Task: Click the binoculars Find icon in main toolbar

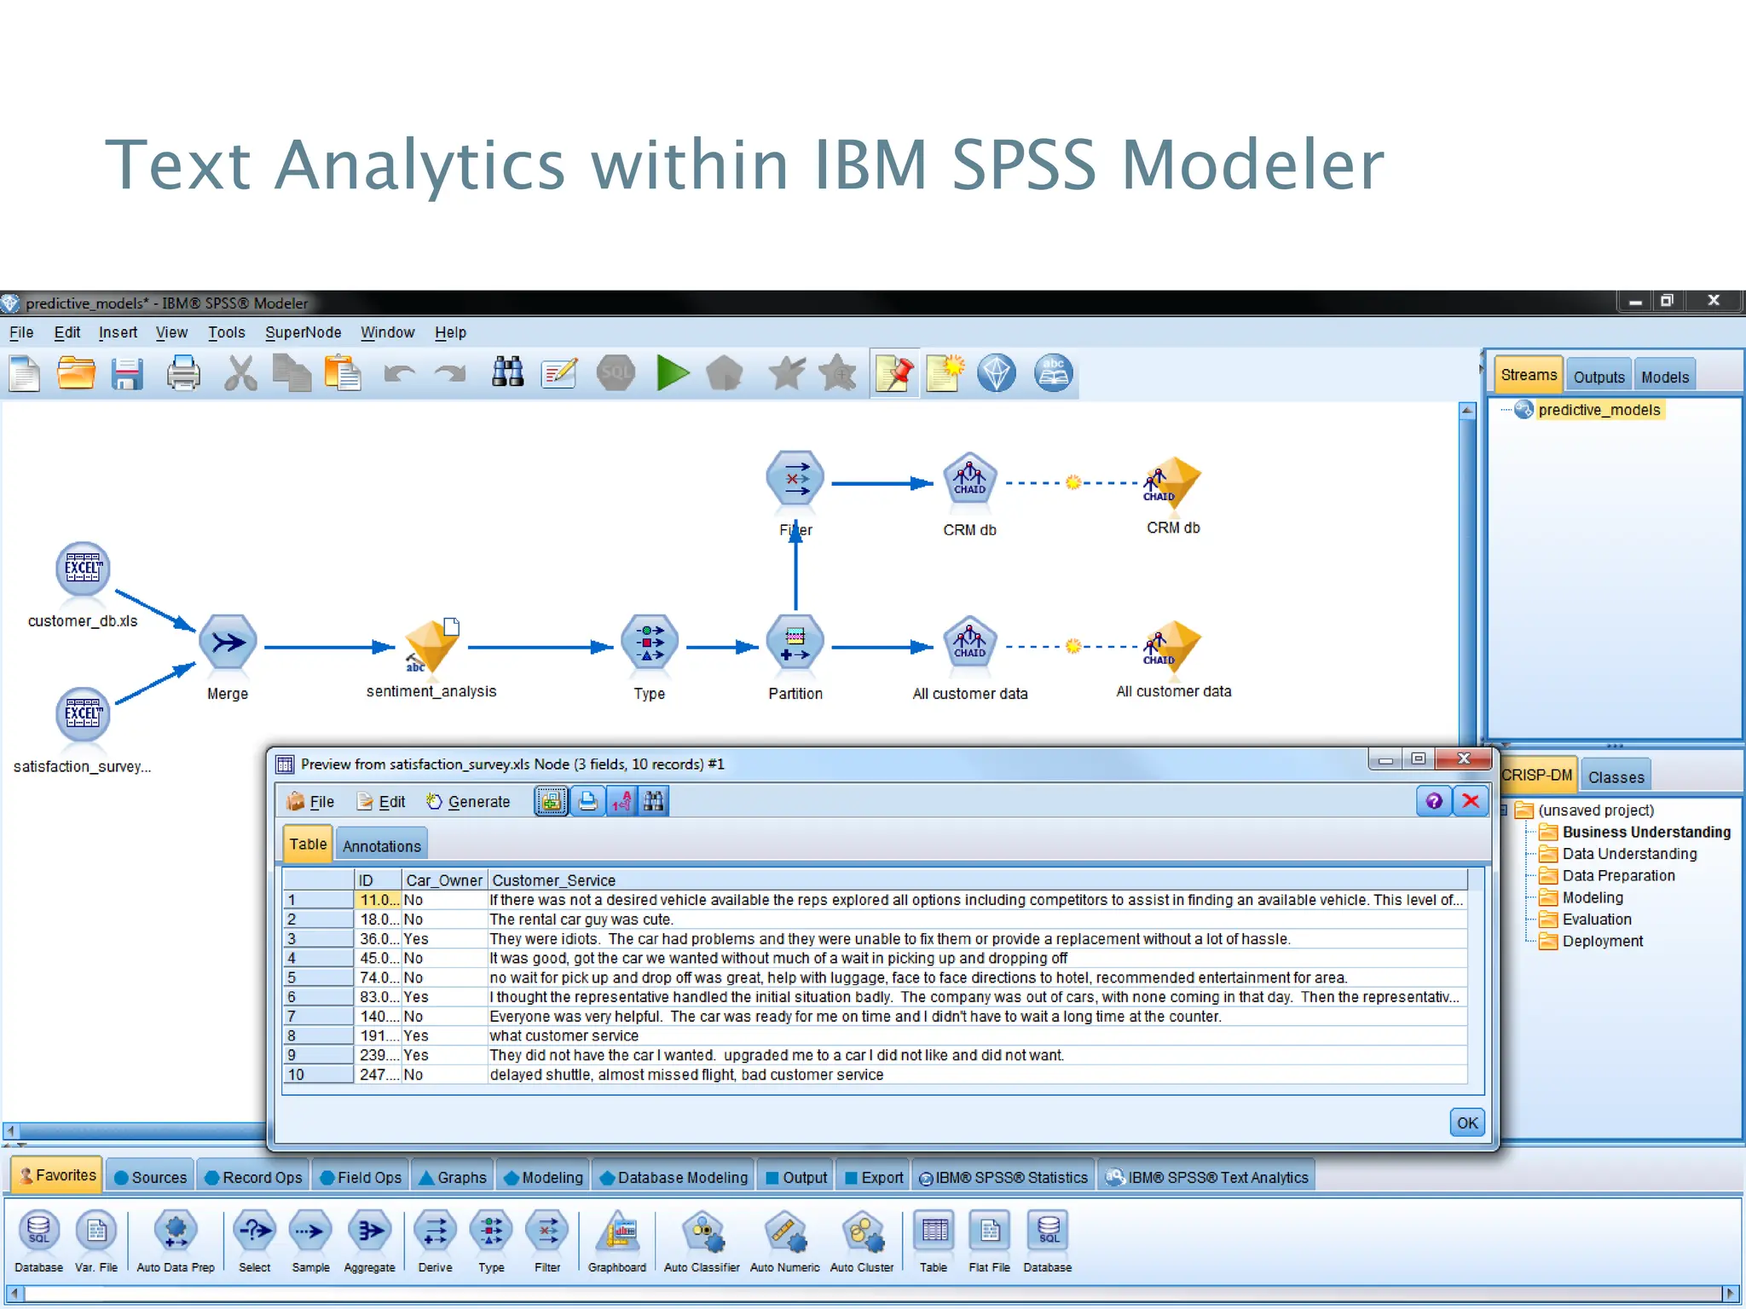Action: click(508, 372)
